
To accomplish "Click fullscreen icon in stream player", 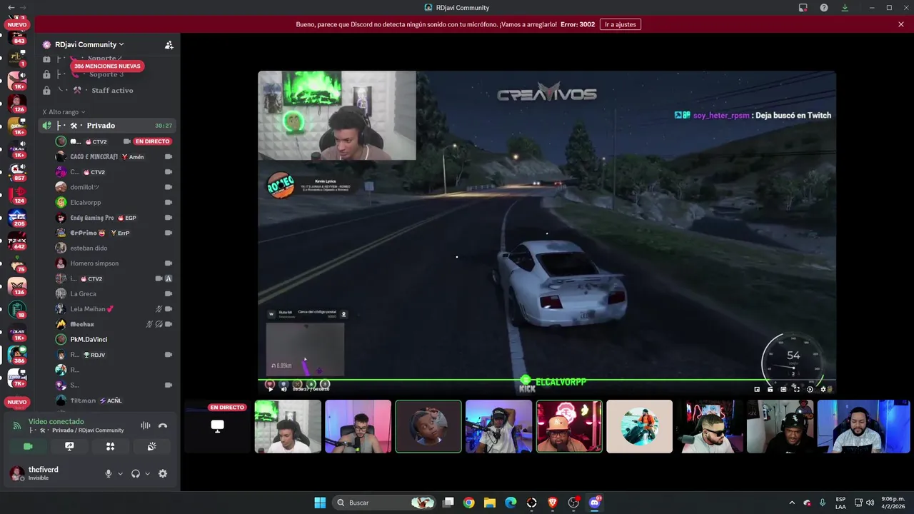I will (797, 389).
